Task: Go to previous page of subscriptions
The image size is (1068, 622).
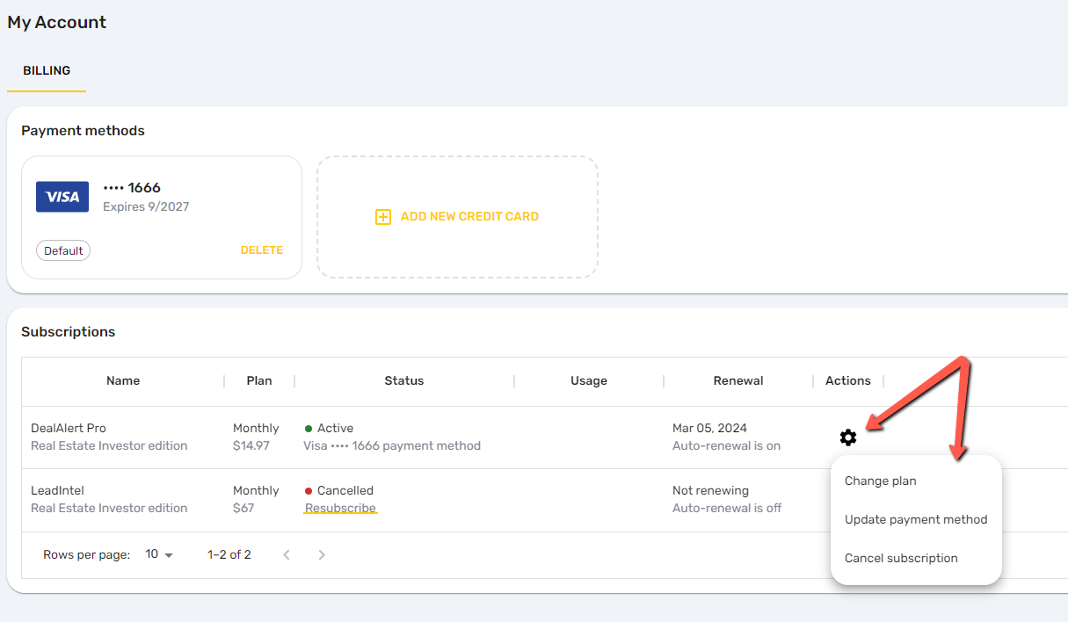Action: (286, 554)
